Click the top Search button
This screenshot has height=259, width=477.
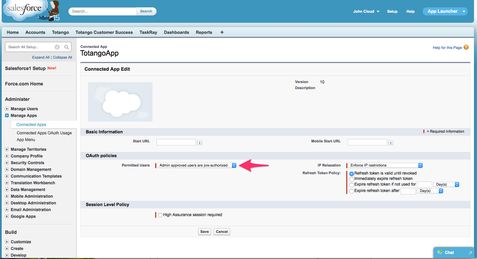pyautogui.click(x=146, y=11)
